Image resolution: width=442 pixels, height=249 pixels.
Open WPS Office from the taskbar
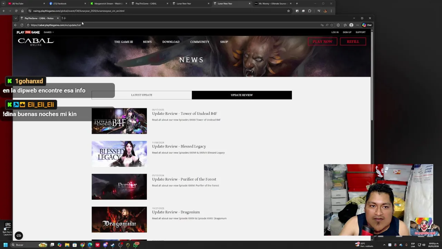click(x=97, y=245)
